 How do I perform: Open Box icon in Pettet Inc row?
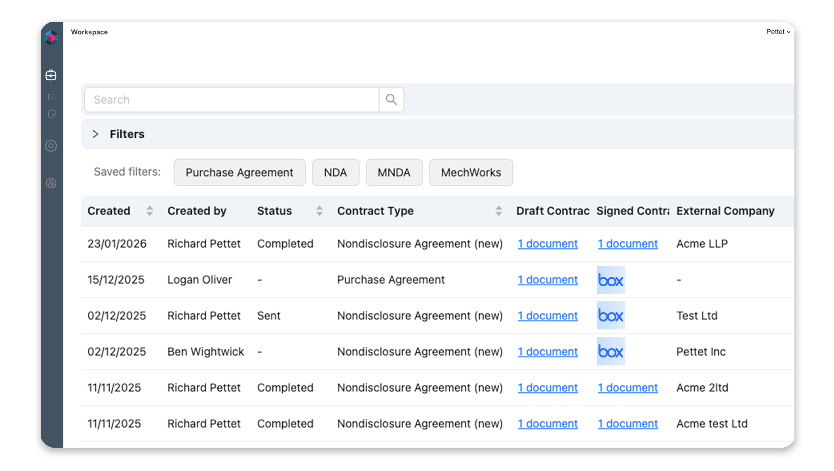point(611,351)
